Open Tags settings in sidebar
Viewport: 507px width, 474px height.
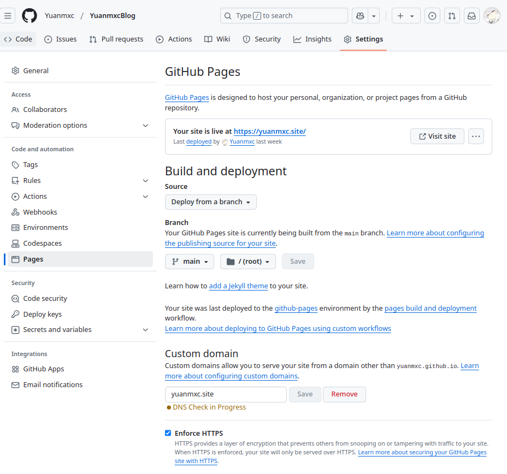[80, 165]
